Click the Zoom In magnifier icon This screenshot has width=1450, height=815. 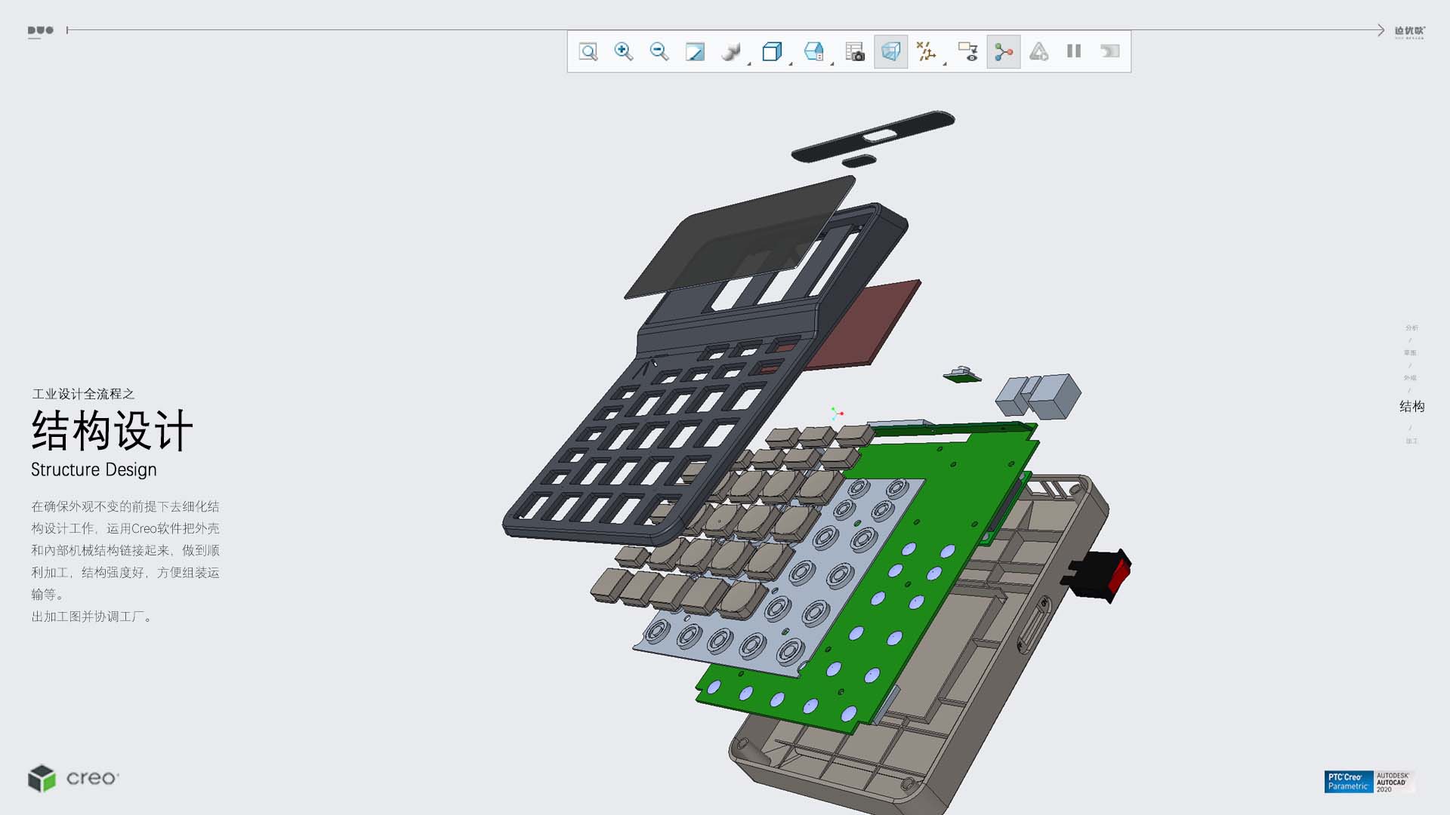[623, 51]
